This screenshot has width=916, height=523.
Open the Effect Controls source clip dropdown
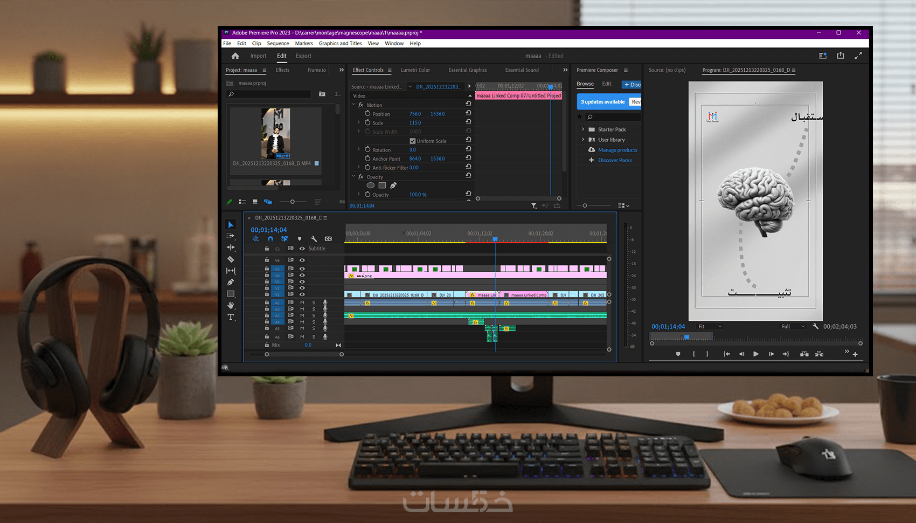tap(410, 87)
